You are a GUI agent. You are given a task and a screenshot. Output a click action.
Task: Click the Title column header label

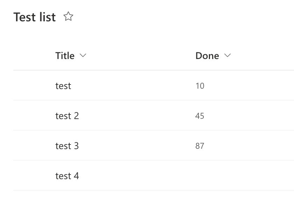click(x=65, y=56)
